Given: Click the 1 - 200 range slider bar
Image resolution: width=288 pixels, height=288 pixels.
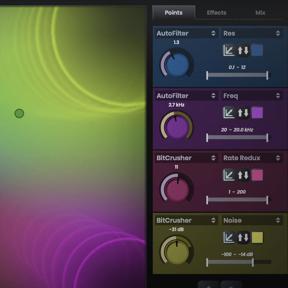Looking at the screenshot, I should (x=237, y=200).
